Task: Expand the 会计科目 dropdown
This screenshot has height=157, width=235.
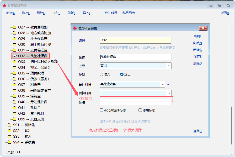Action: pyautogui.click(x=163, y=84)
